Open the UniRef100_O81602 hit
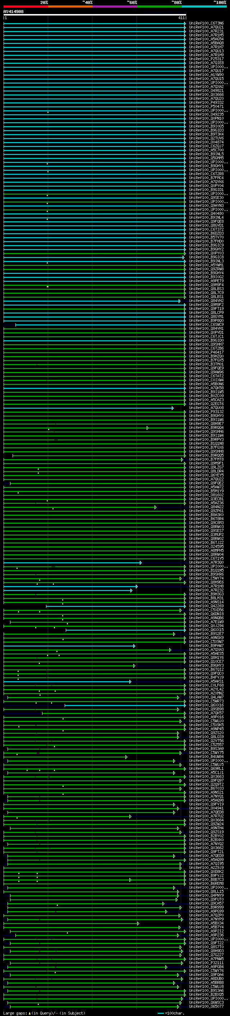The height and width of the screenshot is (1016, 230). coord(206,495)
